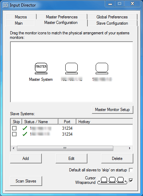Tick Skip checkbox for second slave row
Viewport: 143px width, 196px height.
(x=14, y=134)
